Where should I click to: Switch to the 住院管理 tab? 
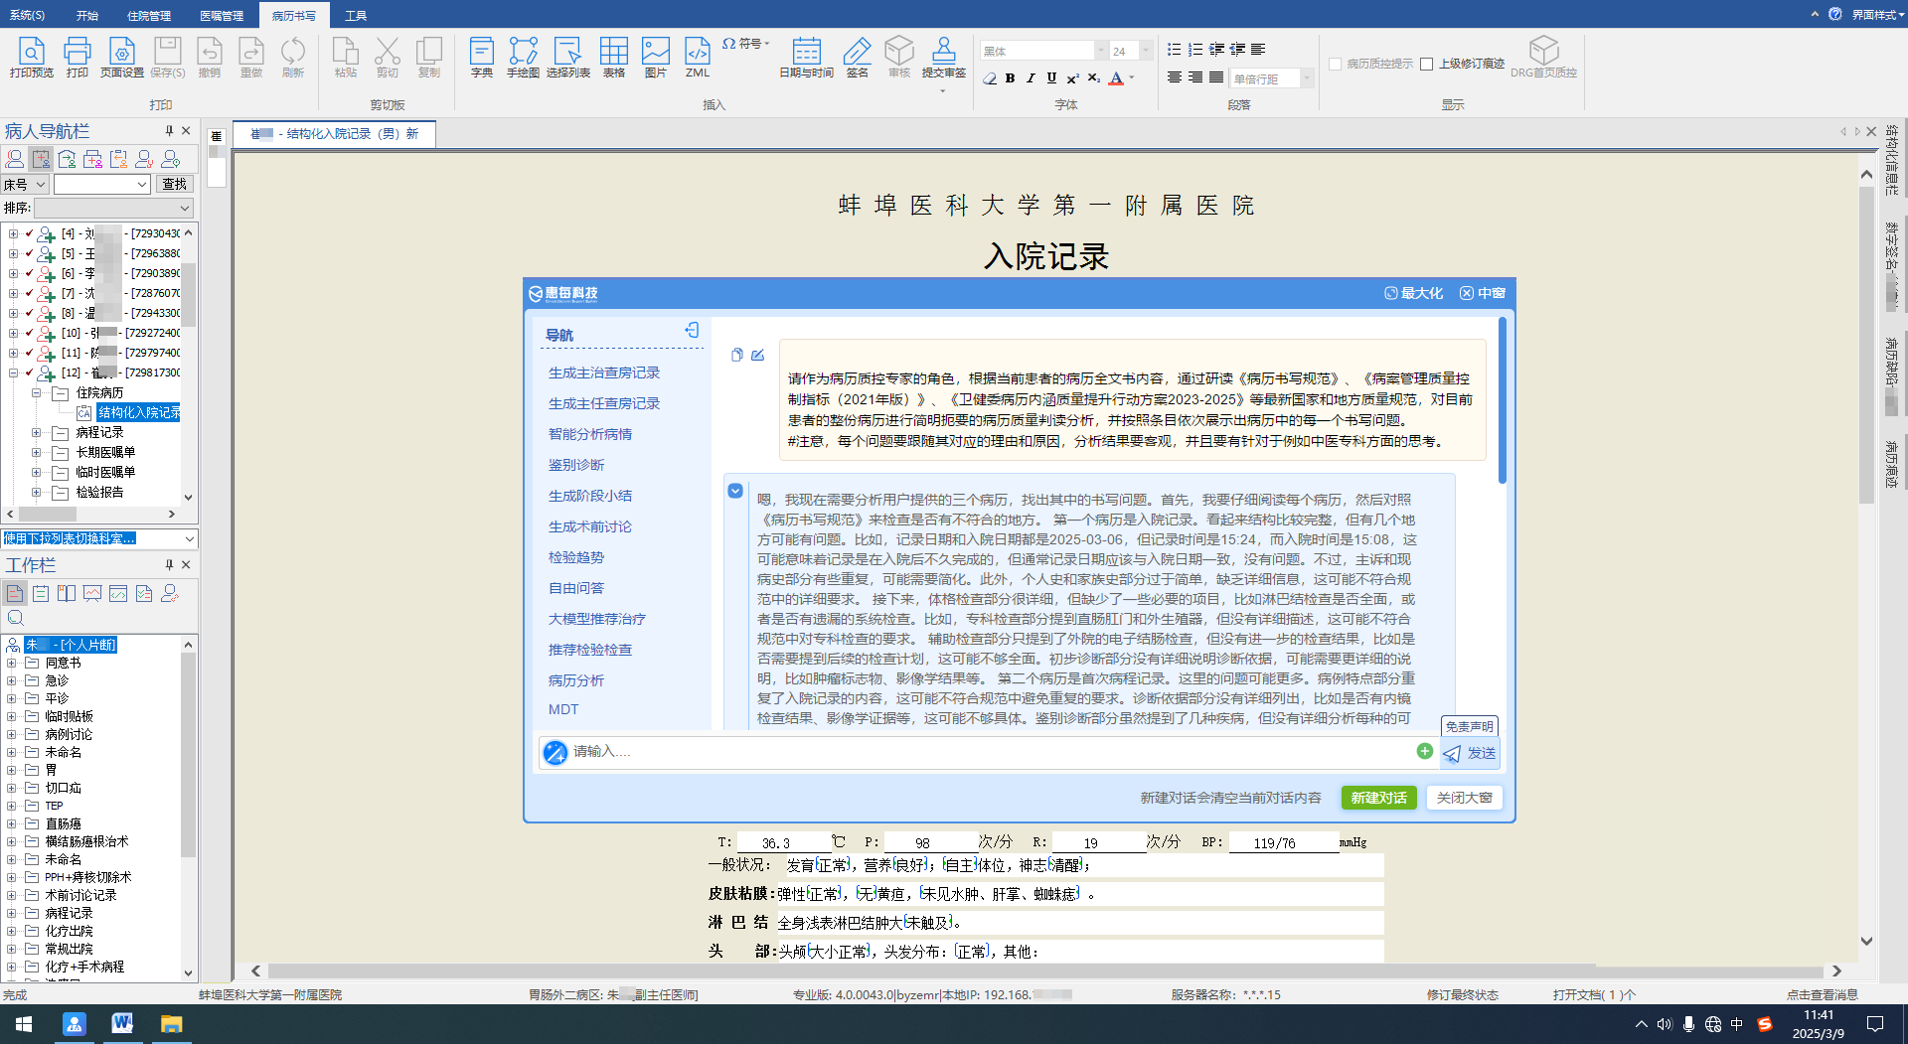coord(149,15)
